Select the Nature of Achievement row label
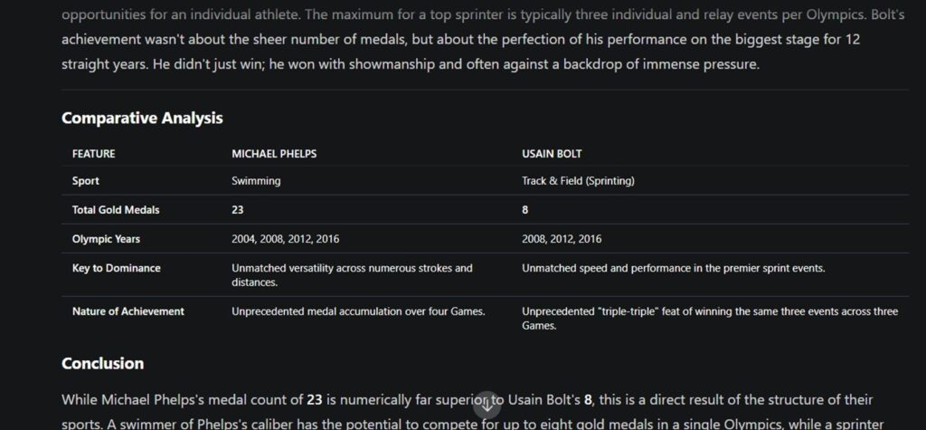Image resolution: width=926 pixels, height=430 pixels. [x=128, y=311]
